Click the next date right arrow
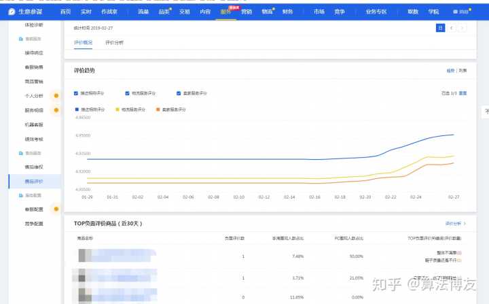The height and width of the screenshot is (304, 489). pyautogui.click(x=463, y=27)
